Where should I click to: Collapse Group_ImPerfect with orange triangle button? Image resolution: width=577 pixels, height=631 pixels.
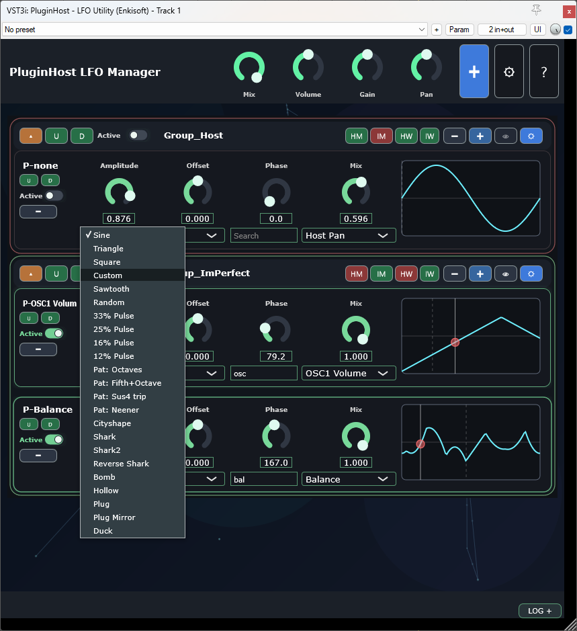pyautogui.click(x=31, y=274)
